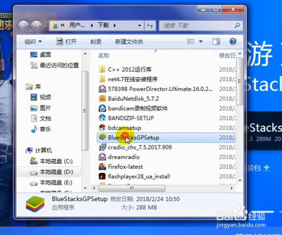Click the large BlueStacks icon in details pane
The height and width of the screenshot is (235, 282).
tap(35, 204)
